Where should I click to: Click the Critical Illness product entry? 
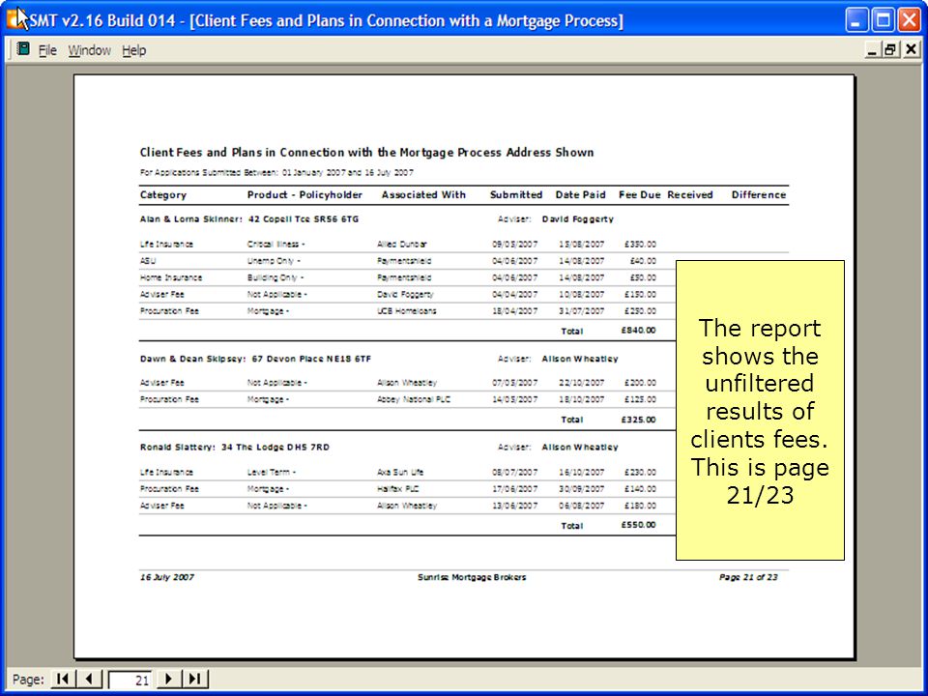click(275, 244)
